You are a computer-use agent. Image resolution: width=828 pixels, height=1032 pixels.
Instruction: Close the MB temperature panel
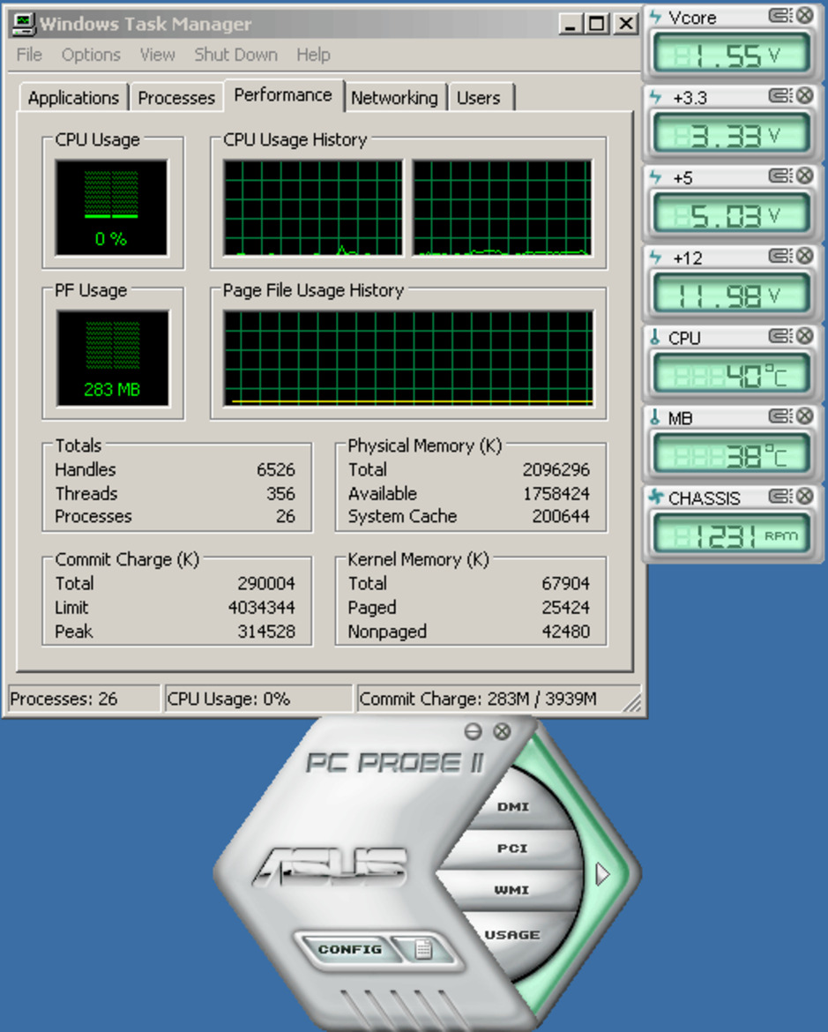(x=804, y=416)
